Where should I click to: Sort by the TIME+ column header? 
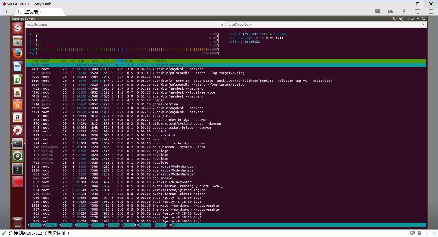(144, 61)
